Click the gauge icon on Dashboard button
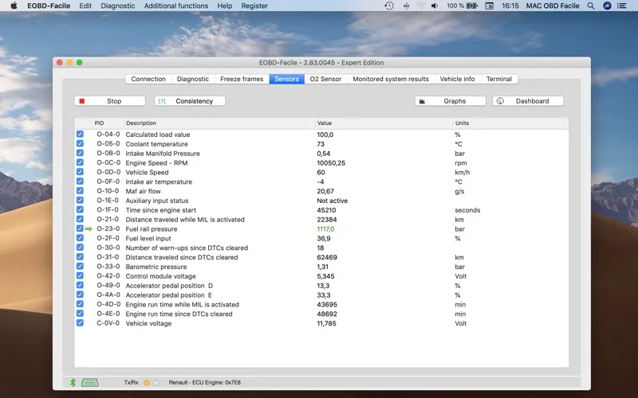The image size is (638, 398). point(500,101)
